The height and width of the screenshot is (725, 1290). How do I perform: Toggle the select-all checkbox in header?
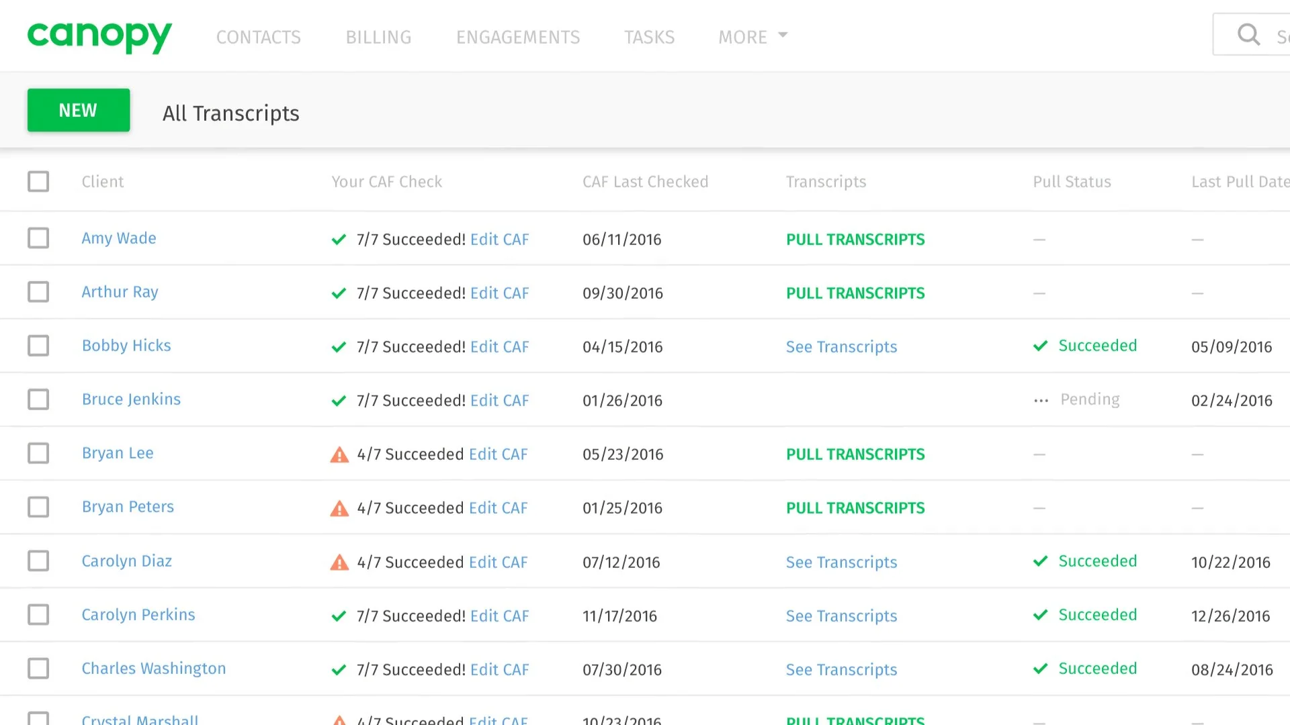tap(38, 181)
